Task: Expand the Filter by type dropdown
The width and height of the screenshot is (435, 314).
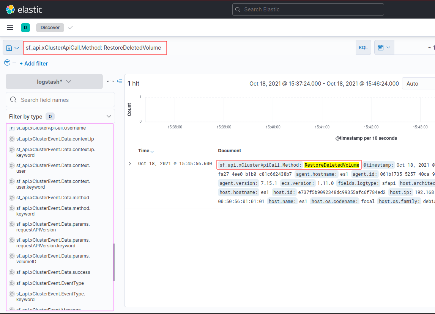Action: tap(60, 117)
